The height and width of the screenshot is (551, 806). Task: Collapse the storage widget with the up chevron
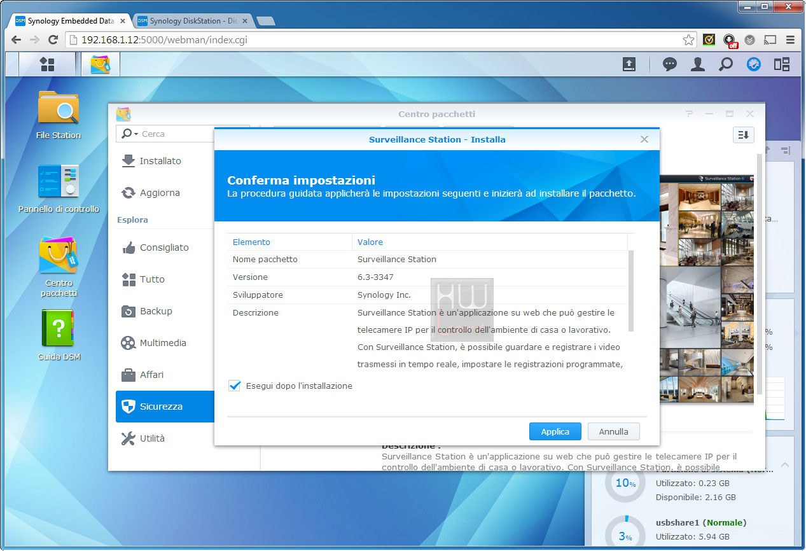tap(785, 465)
